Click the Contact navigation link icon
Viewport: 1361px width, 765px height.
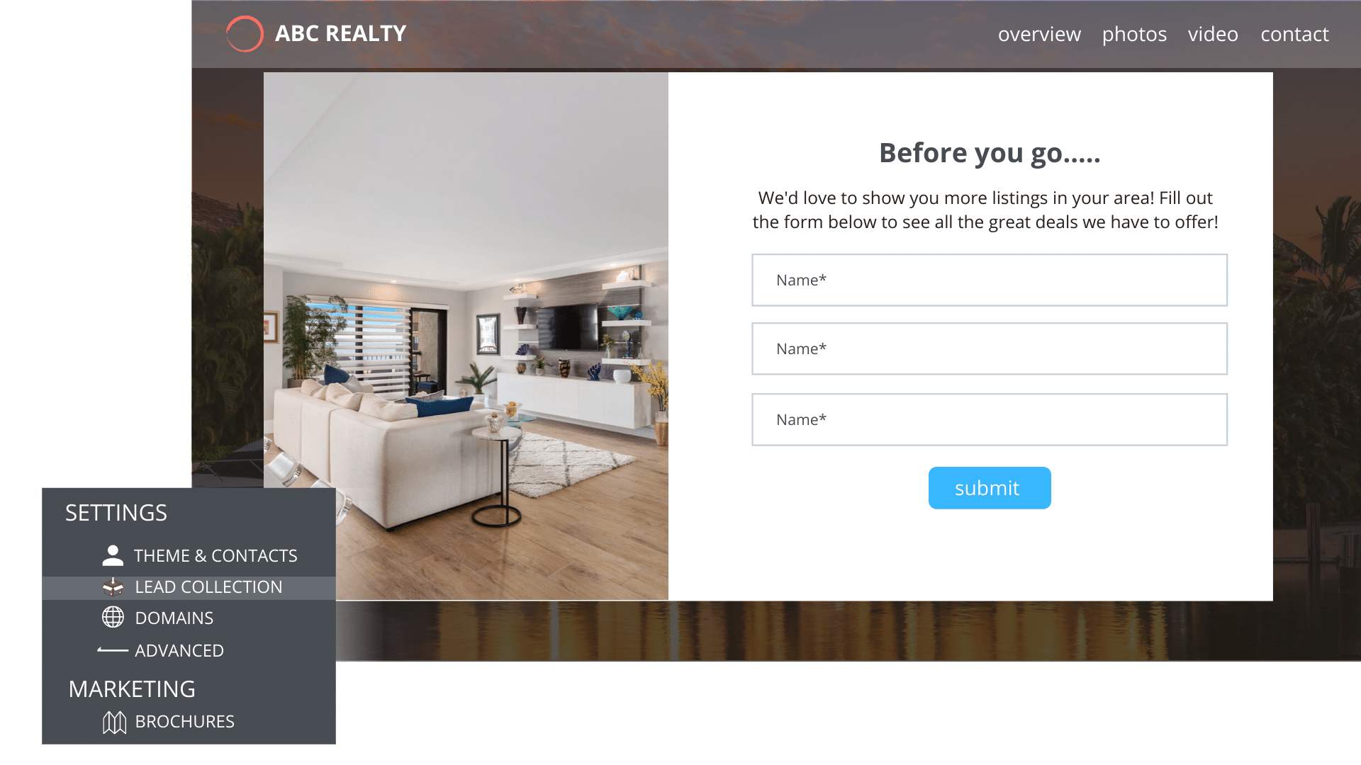(x=1294, y=33)
